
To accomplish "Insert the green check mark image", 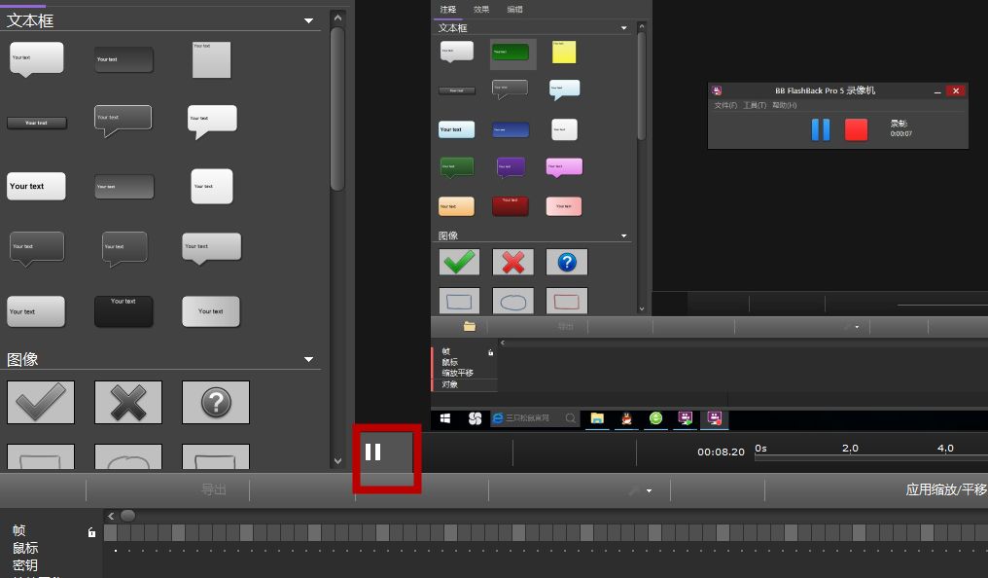I will click(459, 262).
